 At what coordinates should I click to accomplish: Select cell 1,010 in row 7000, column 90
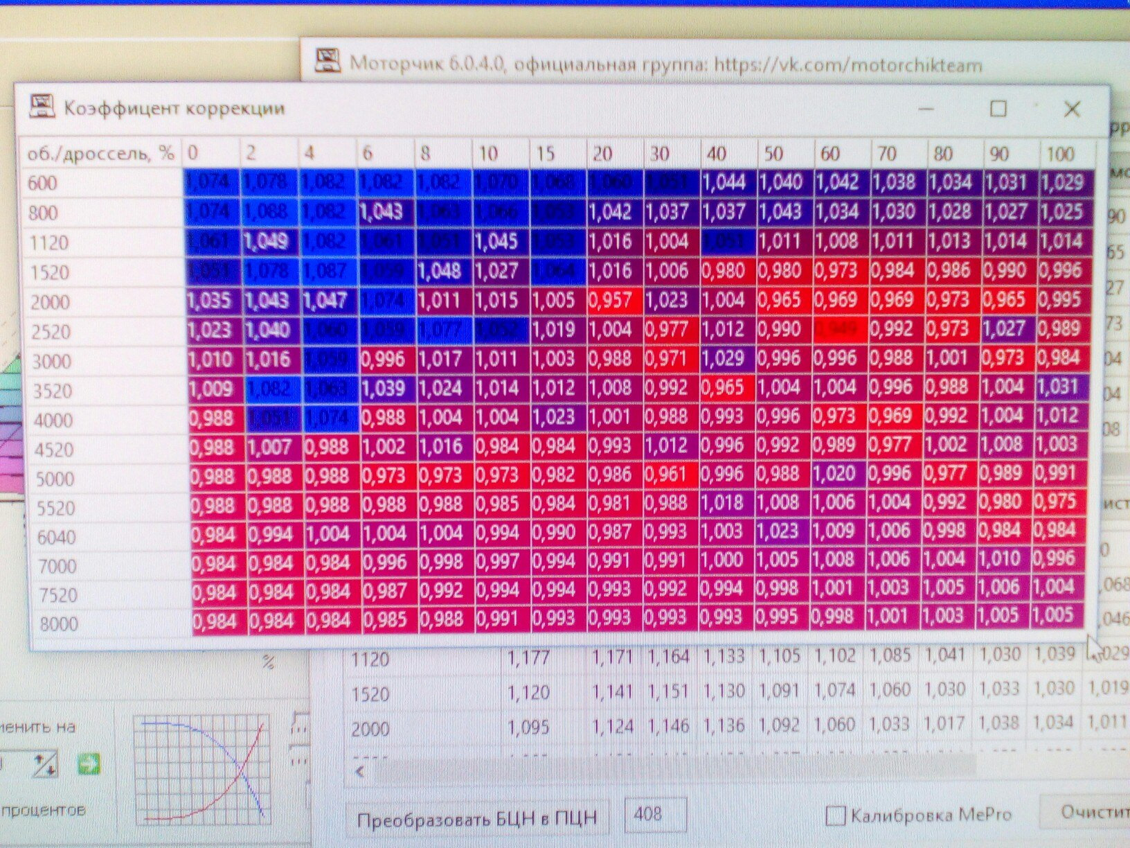click(x=1003, y=558)
